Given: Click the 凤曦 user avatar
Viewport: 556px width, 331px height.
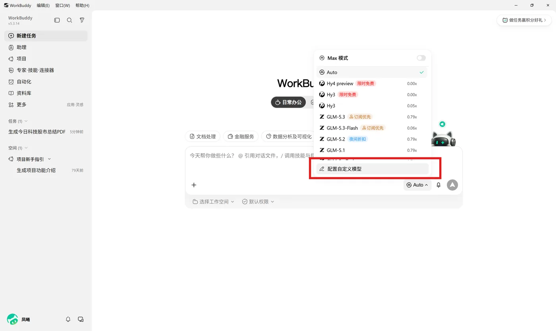Looking at the screenshot, I should pyautogui.click(x=13, y=319).
